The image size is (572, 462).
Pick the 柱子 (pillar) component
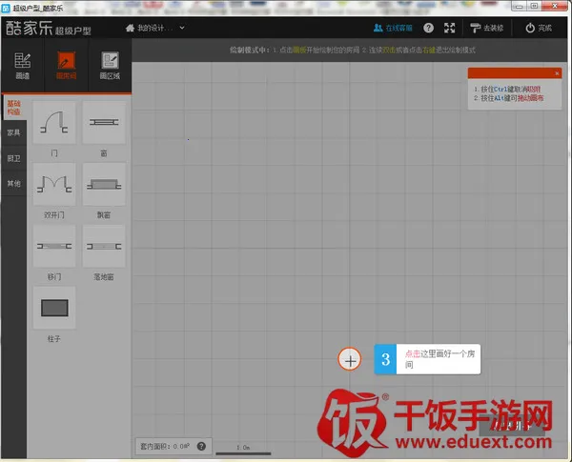(54, 308)
